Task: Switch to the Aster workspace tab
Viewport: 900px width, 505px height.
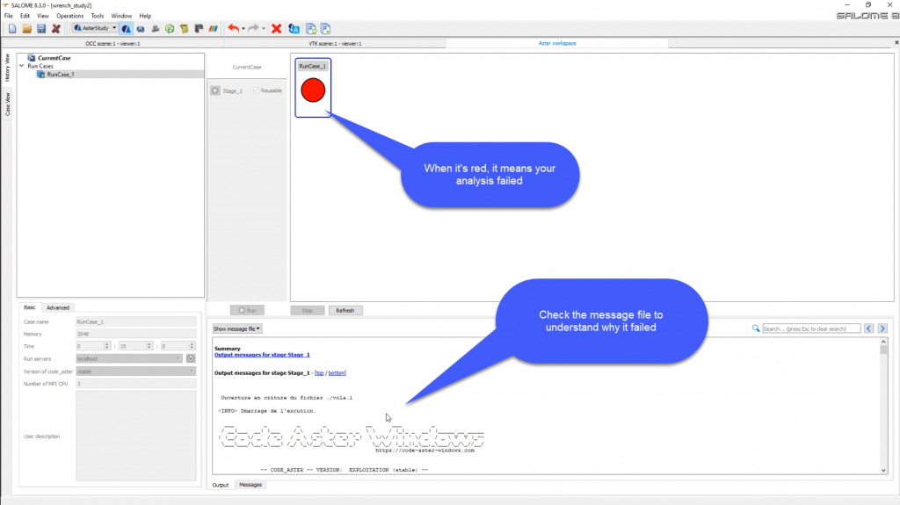Action: (556, 44)
